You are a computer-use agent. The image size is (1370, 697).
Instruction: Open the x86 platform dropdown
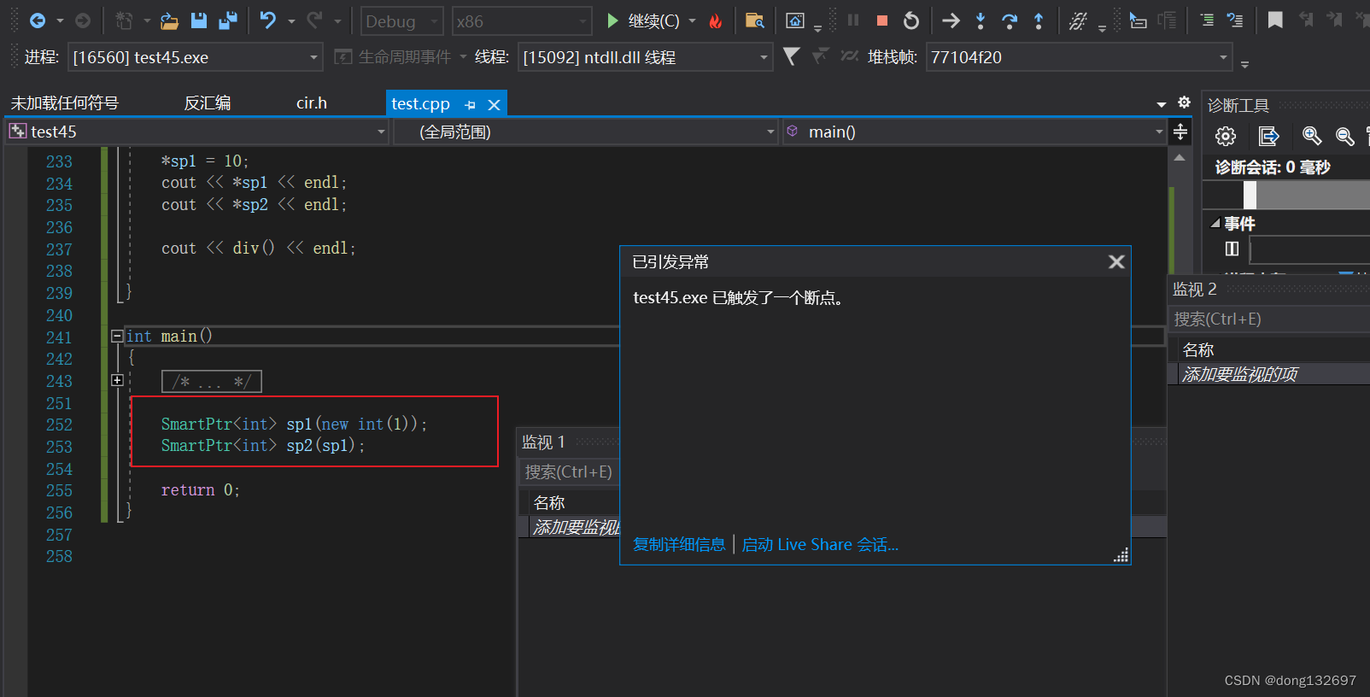521,21
